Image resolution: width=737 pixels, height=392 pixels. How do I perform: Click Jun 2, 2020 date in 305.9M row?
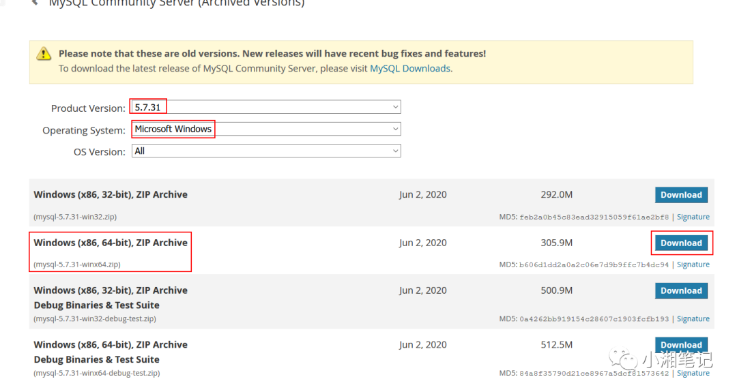(x=423, y=243)
